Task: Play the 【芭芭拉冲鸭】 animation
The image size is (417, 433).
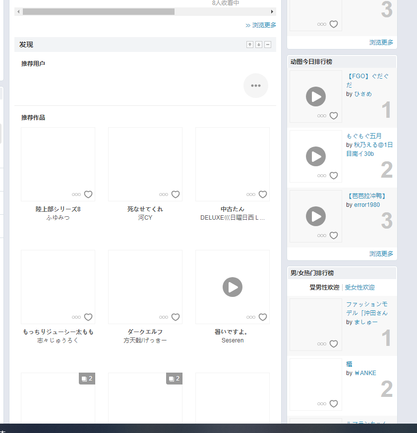Action: (x=316, y=216)
